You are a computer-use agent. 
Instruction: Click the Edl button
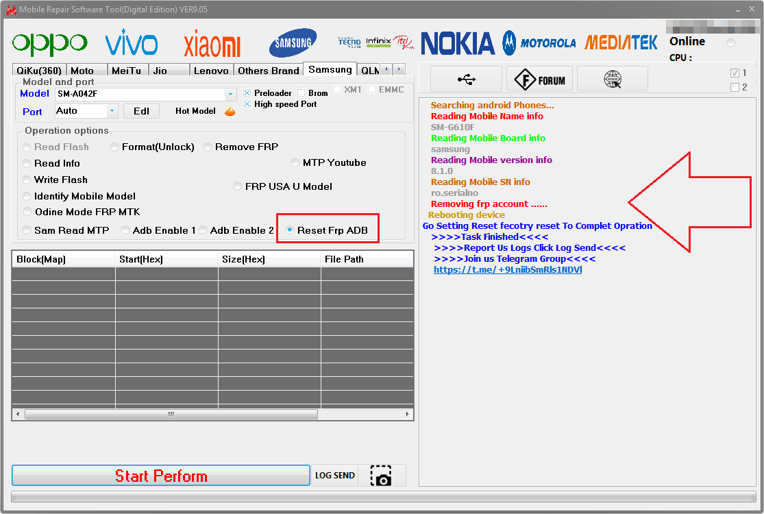point(141,111)
